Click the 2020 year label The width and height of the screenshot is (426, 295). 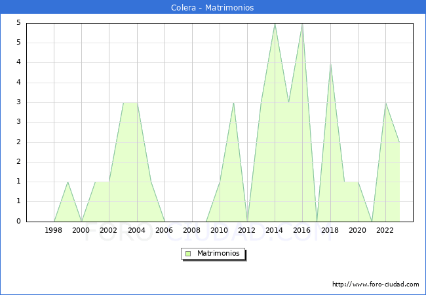click(357, 230)
